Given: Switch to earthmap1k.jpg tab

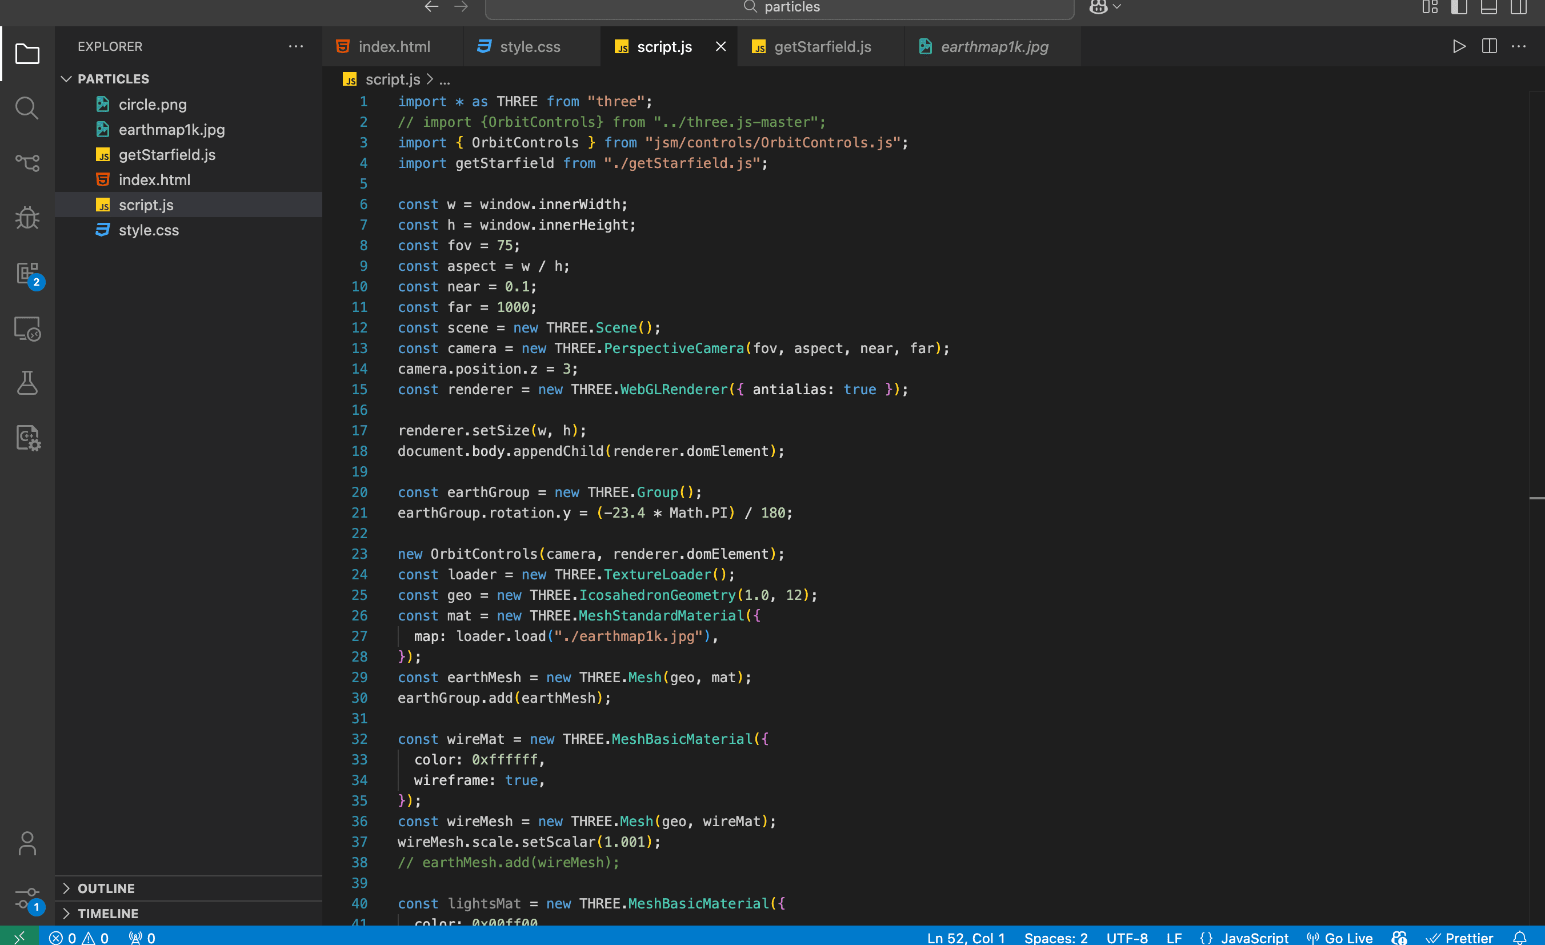Looking at the screenshot, I should [x=994, y=46].
